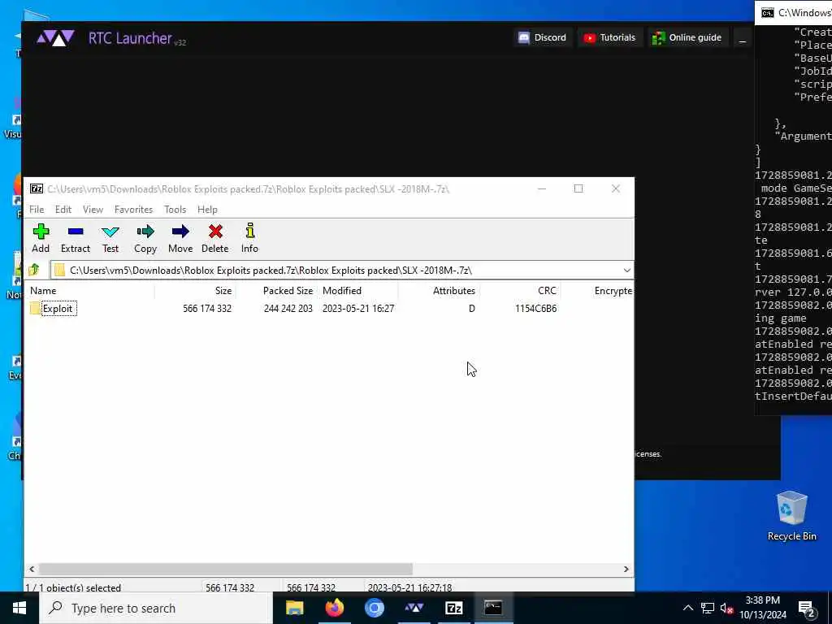Open Chrome from the taskbar

click(374, 608)
